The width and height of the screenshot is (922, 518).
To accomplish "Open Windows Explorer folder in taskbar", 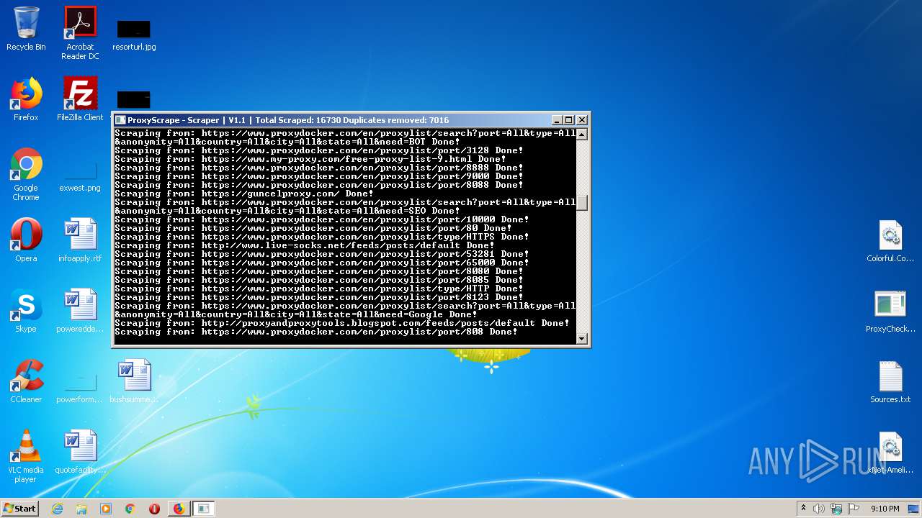I will click(x=81, y=509).
